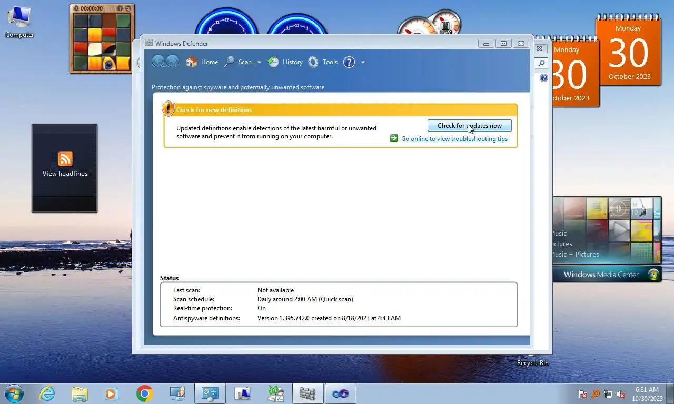Screen dimensions: 674x404
Task: Click the picture puzzle timer pause button
Action: pyautogui.click(x=76, y=8)
